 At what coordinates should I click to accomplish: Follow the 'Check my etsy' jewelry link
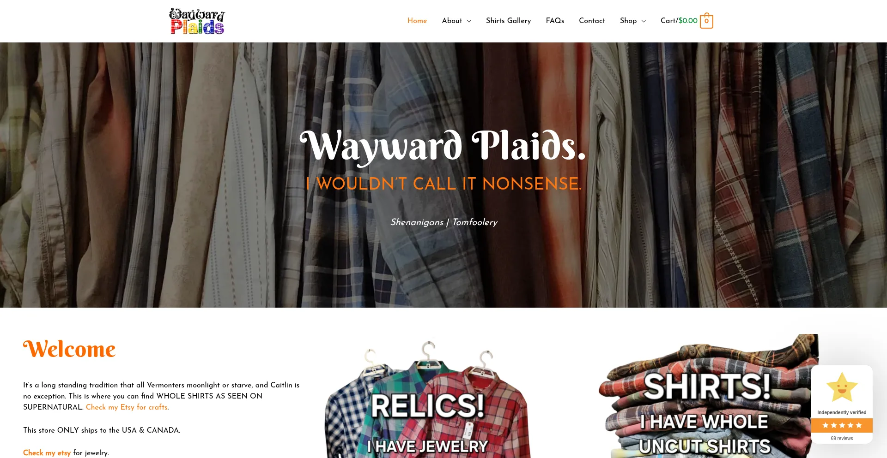(47, 453)
